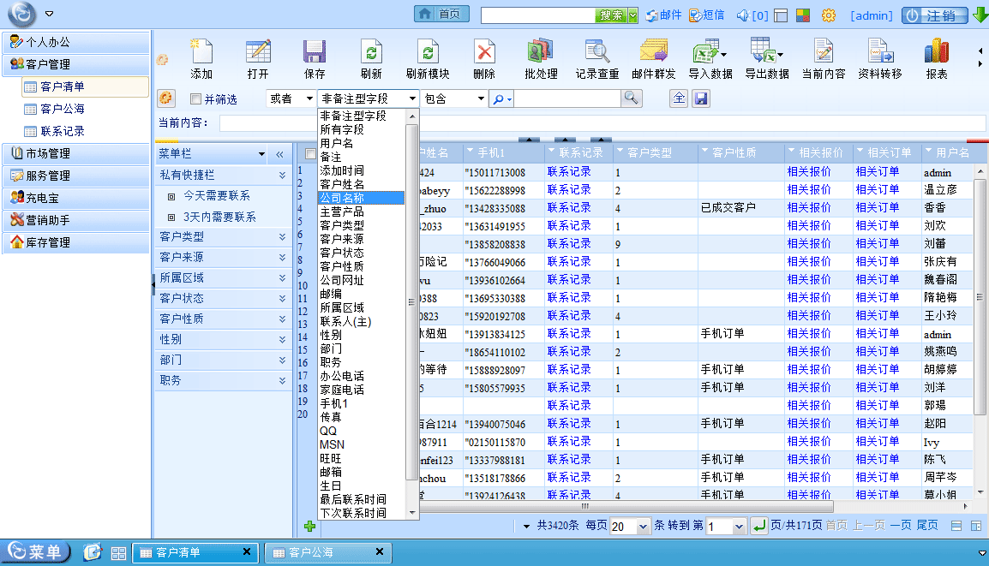Open the 包含 condition dropdown
This screenshot has width=989, height=566.
pyautogui.click(x=454, y=99)
